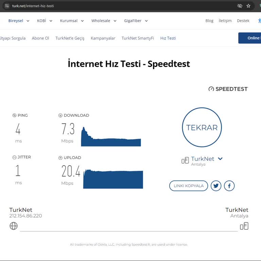Open the Destek link

click(243, 21)
